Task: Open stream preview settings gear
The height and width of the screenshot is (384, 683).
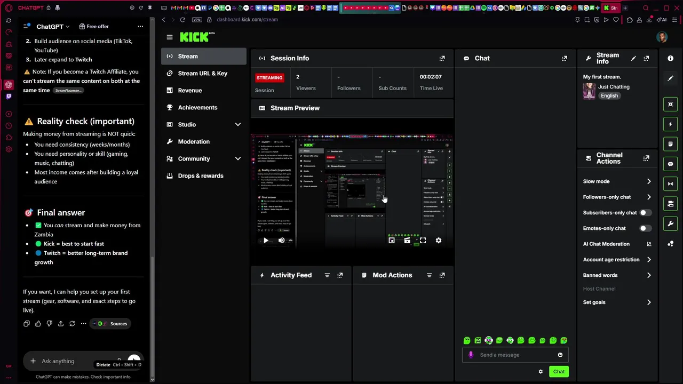Action: 439,241
